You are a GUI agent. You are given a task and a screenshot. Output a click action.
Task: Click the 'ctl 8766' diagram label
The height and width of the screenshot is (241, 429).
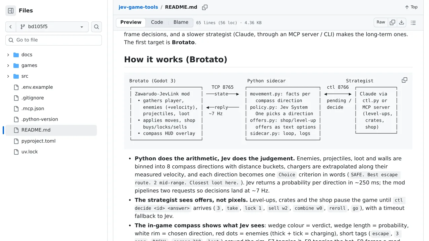[x=338, y=87]
